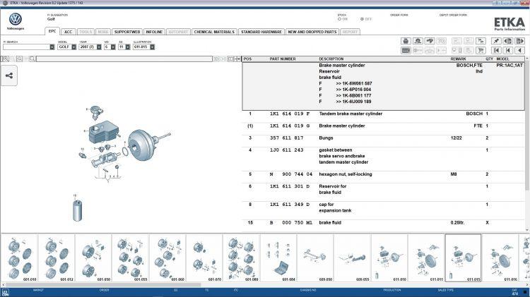The height and width of the screenshot is (297, 530).
Task: Select Stock ON radio button
Action: [x=339, y=19]
